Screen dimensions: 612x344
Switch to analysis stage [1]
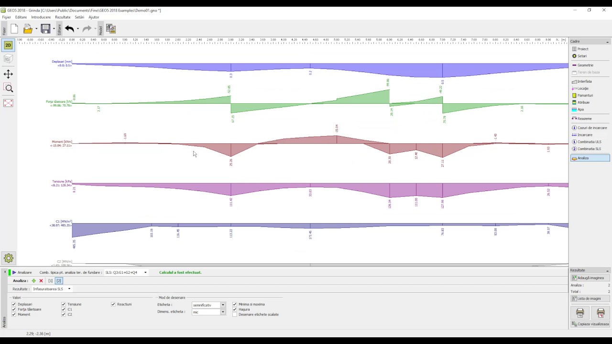point(50,280)
